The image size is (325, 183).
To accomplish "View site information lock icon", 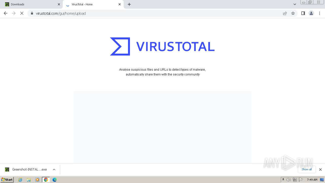I will [x=32, y=13].
